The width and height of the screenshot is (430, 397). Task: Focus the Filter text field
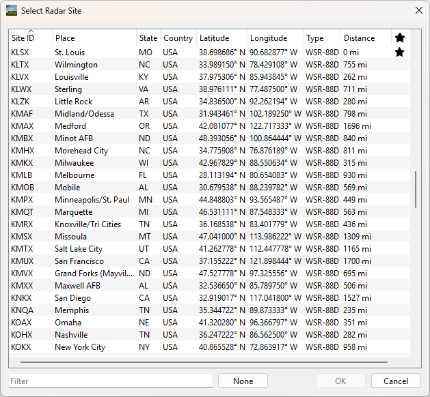click(111, 381)
